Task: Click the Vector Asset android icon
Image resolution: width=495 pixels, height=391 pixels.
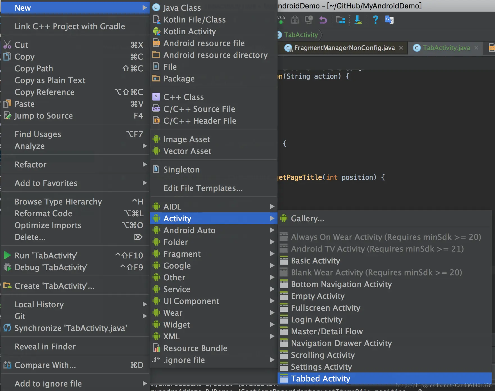Action: pyautogui.click(x=156, y=151)
